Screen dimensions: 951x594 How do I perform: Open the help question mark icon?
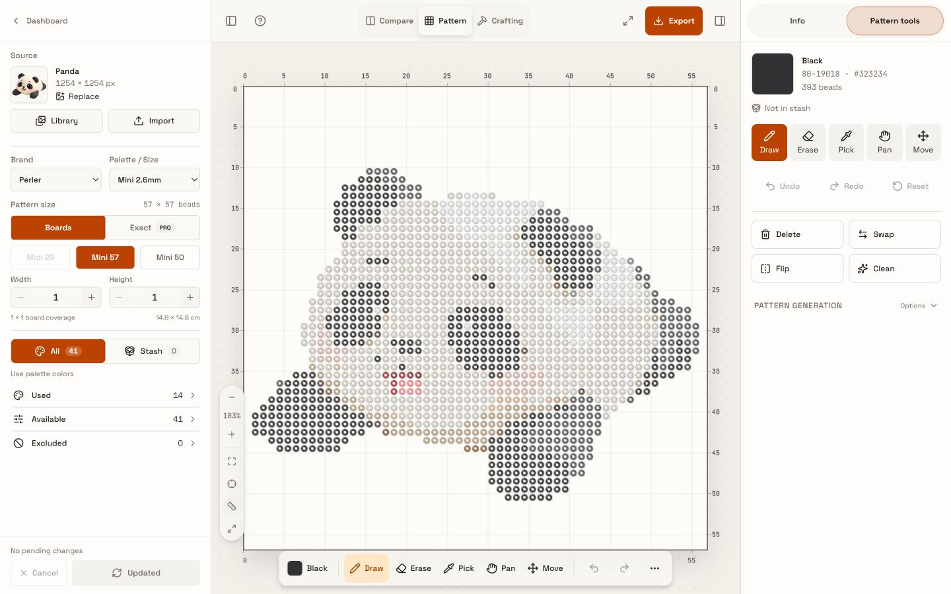tap(260, 21)
